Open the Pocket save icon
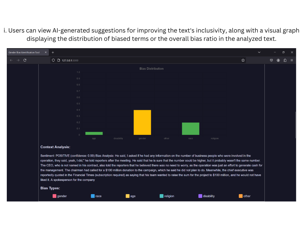The image size is (303, 227). pyautogui.click(x=271, y=60)
